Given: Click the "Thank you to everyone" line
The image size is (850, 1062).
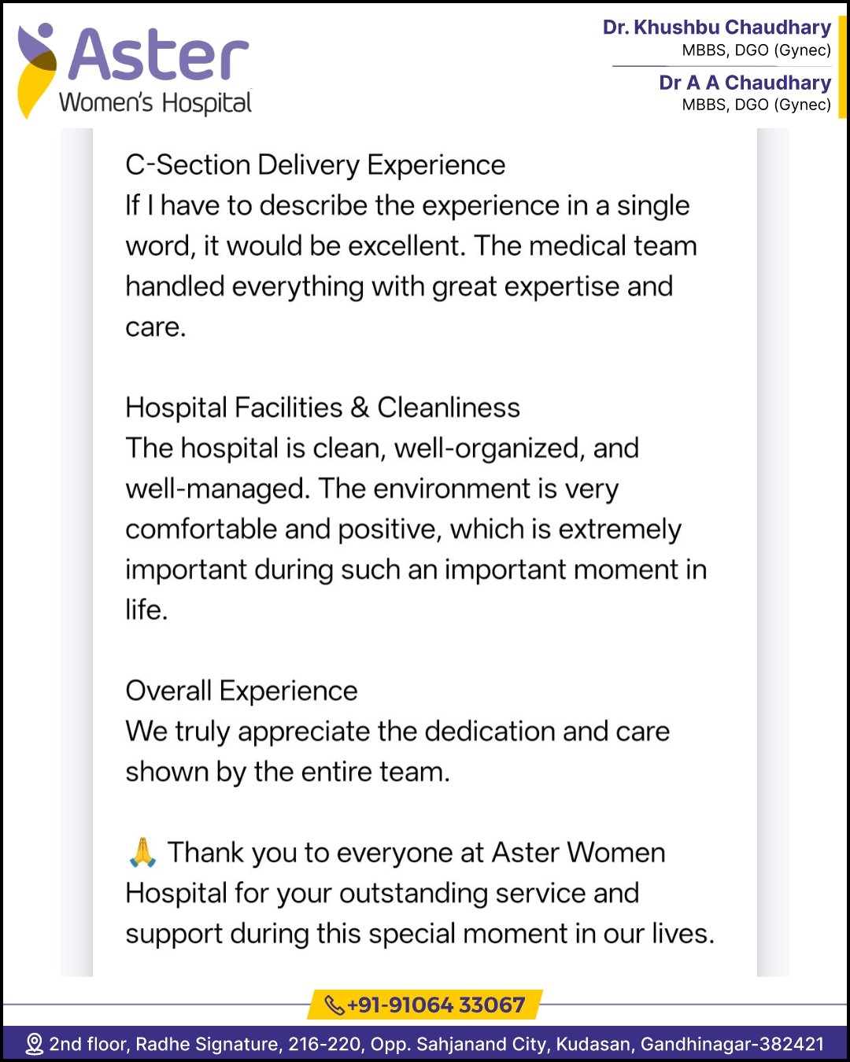Looking at the screenshot, I should [416, 853].
